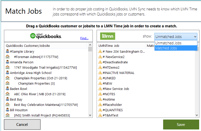This screenshot has height=131, width=201.
Task: Click the QuickBooks list scroll up arrow
Action: (x=90, y=45)
